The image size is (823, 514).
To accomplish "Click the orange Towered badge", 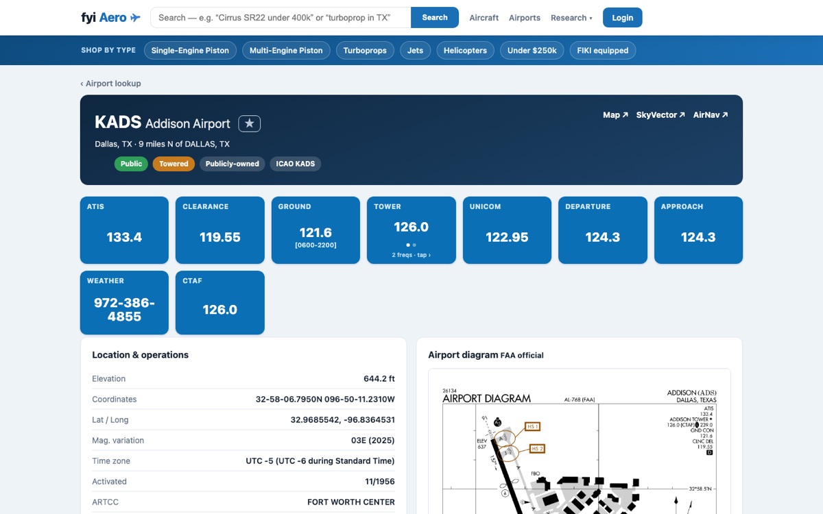I will tap(174, 164).
